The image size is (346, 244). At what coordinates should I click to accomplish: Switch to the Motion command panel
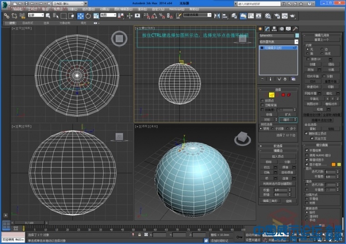tap(281, 29)
